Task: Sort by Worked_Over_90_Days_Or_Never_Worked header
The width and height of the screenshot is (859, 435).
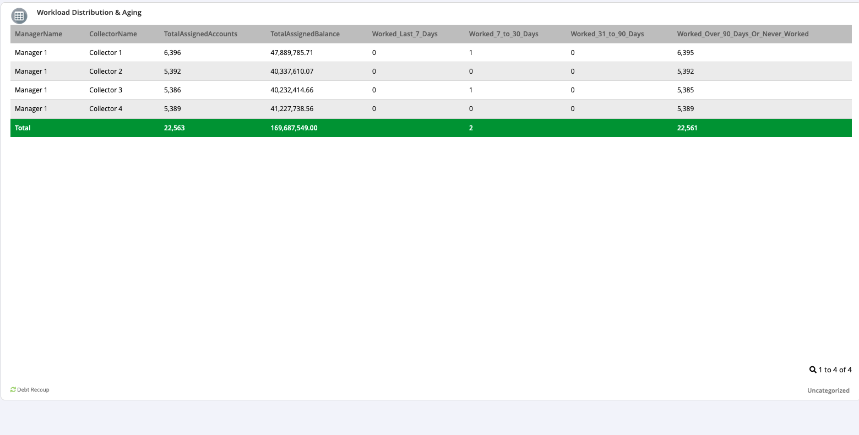Action: (742, 34)
